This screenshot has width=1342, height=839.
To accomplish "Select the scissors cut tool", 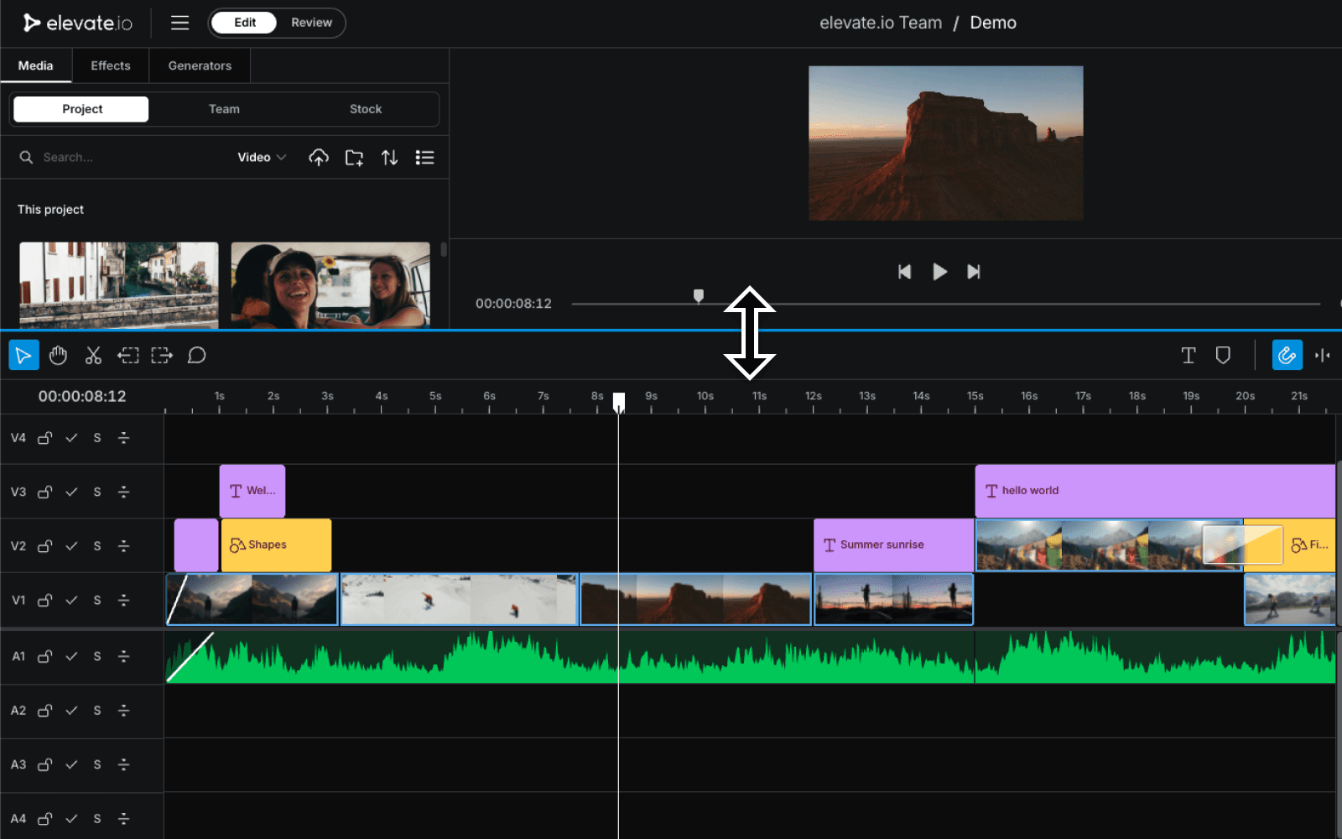I will pyautogui.click(x=93, y=356).
